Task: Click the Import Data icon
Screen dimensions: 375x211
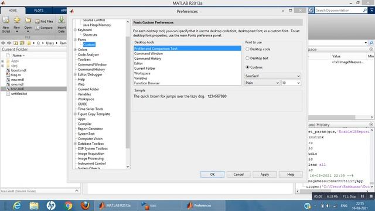Action: click(62, 20)
